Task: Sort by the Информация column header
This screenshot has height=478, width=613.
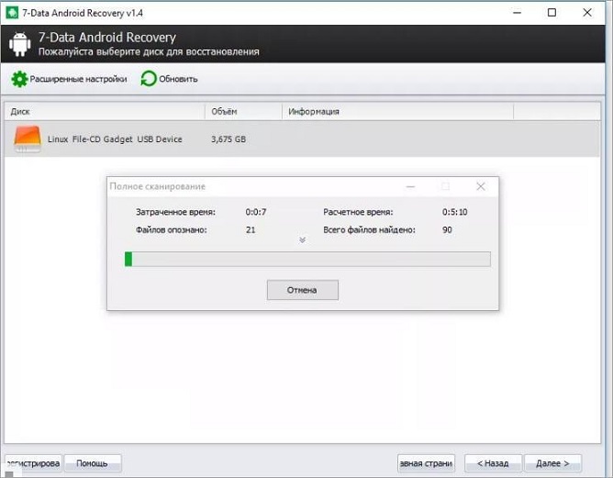Action: pyautogui.click(x=397, y=111)
